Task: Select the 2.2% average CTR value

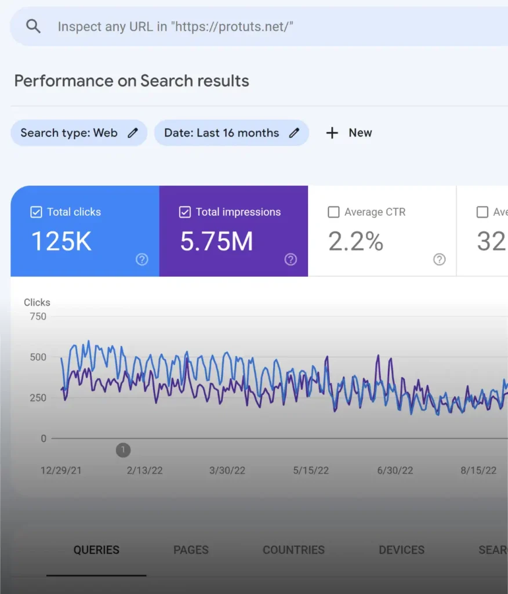Action: [x=355, y=241]
